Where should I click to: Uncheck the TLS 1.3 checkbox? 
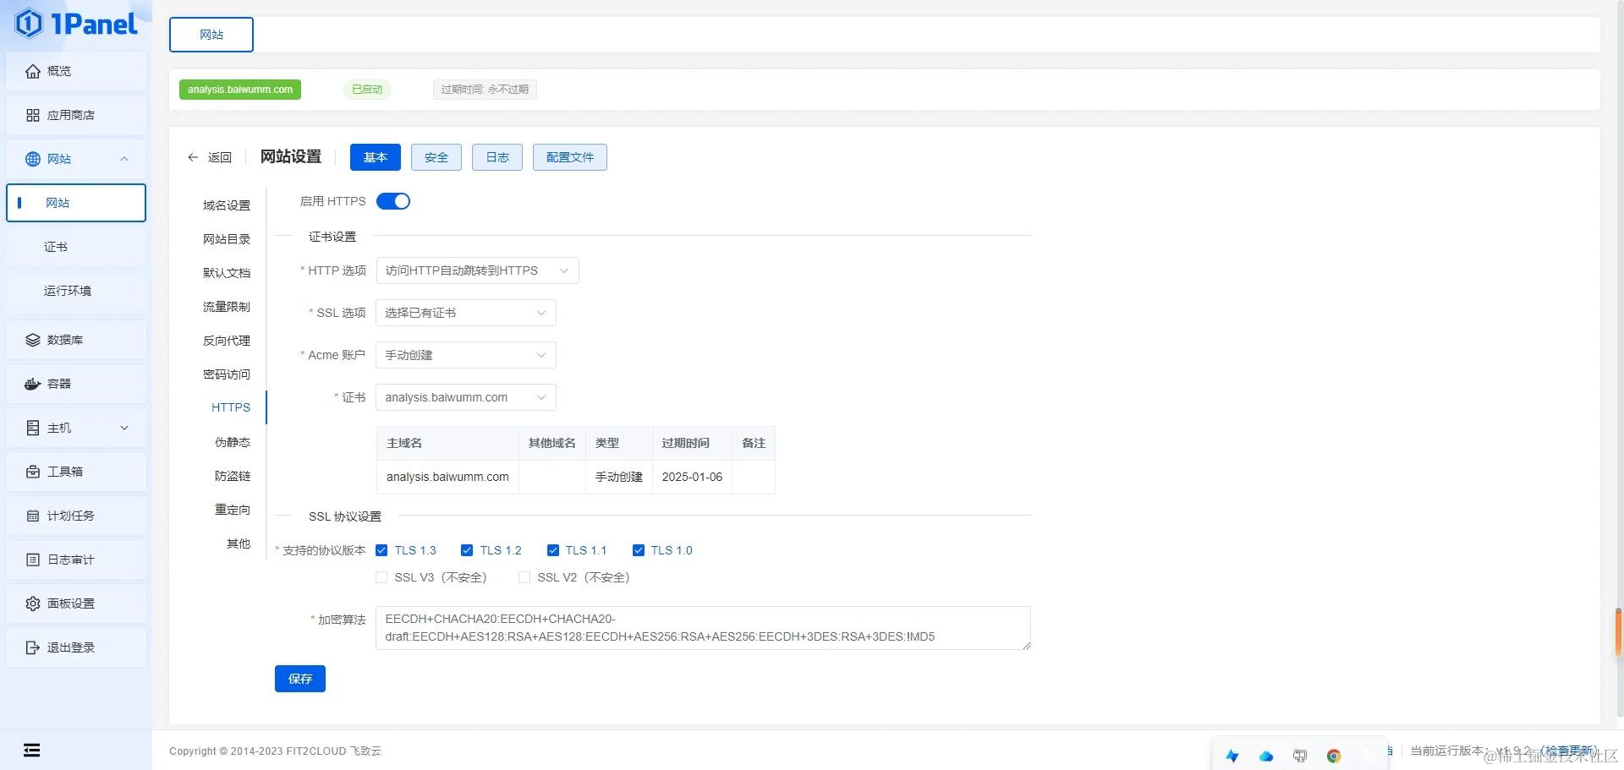click(x=381, y=550)
